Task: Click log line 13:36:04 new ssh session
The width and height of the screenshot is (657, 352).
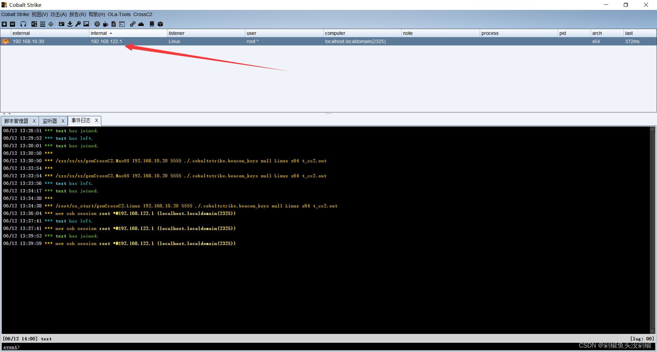Action: pyautogui.click(x=119, y=213)
